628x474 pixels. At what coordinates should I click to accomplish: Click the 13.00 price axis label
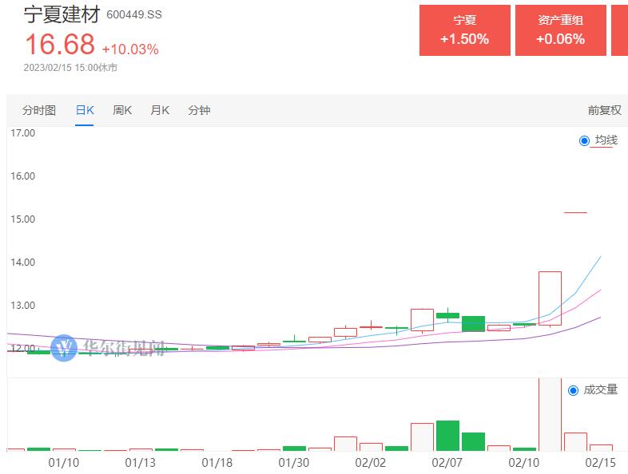click(22, 306)
